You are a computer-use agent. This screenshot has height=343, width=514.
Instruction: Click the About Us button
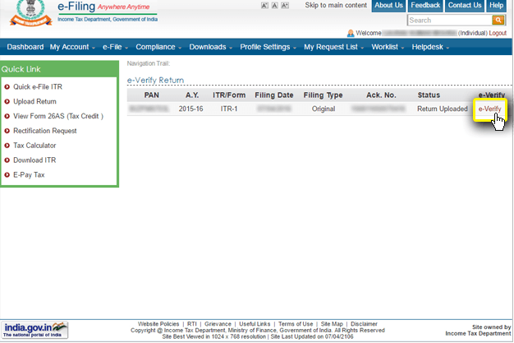388,6
